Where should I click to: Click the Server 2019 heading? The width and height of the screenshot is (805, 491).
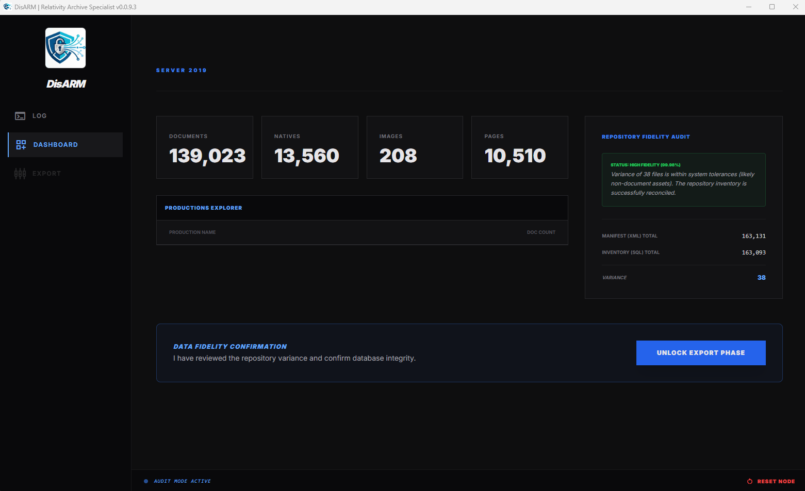(182, 71)
